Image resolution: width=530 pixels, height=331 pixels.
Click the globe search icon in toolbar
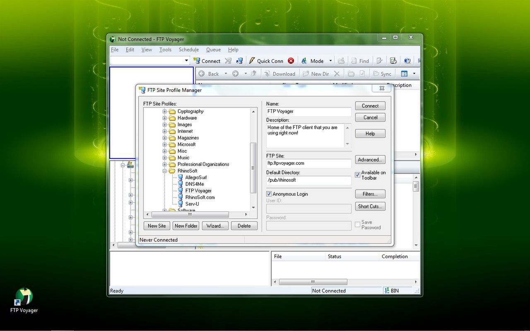(407, 61)
